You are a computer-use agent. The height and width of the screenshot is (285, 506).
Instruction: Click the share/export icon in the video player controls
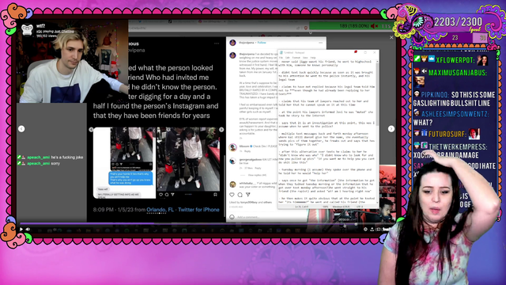coord(372,229)
